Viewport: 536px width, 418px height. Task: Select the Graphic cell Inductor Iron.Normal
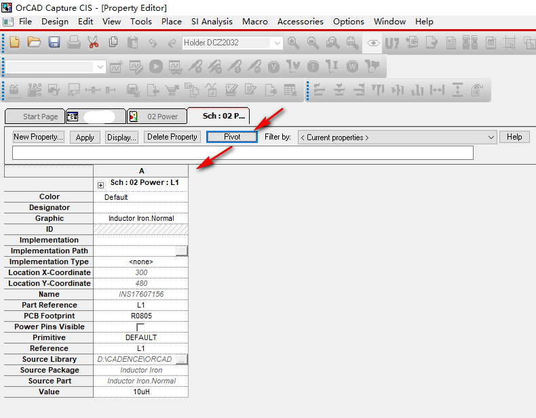pyautogui.click(x=141, y=218)
